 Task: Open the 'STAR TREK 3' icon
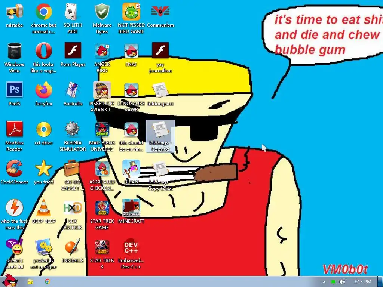(102, 247)
